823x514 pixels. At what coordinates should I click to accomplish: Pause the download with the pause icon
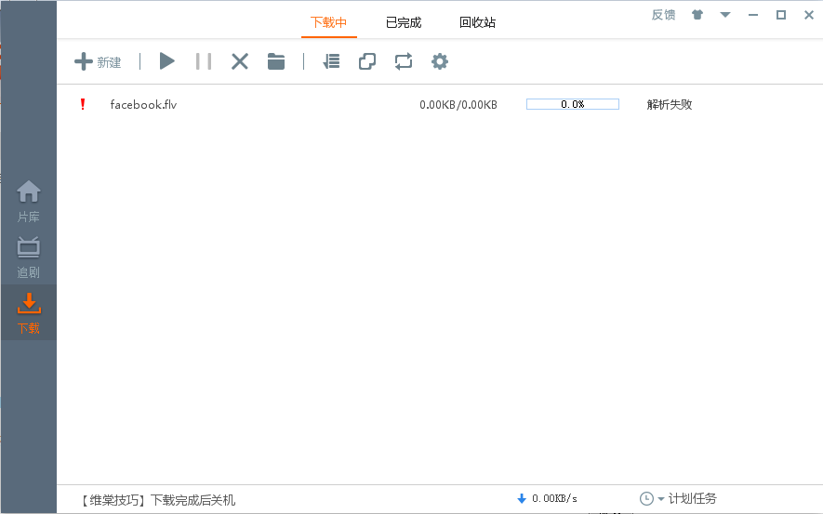[204, 61]
